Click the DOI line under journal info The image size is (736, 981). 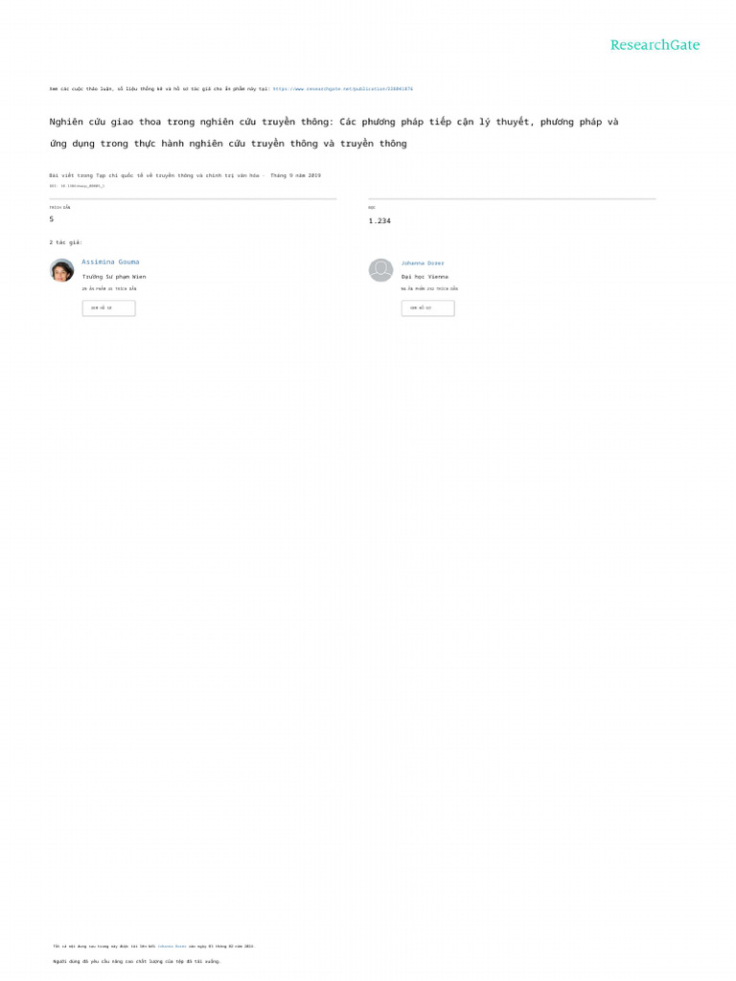click(77, 186)
